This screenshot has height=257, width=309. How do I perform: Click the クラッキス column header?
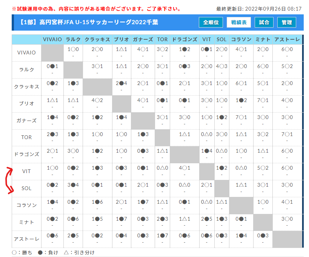pyautogui.click(x=97, y=39)
